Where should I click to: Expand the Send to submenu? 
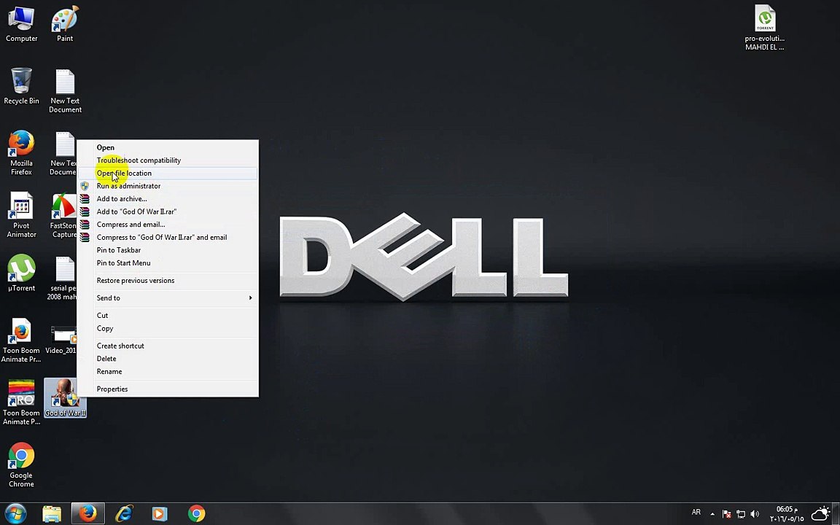(168, 297)
